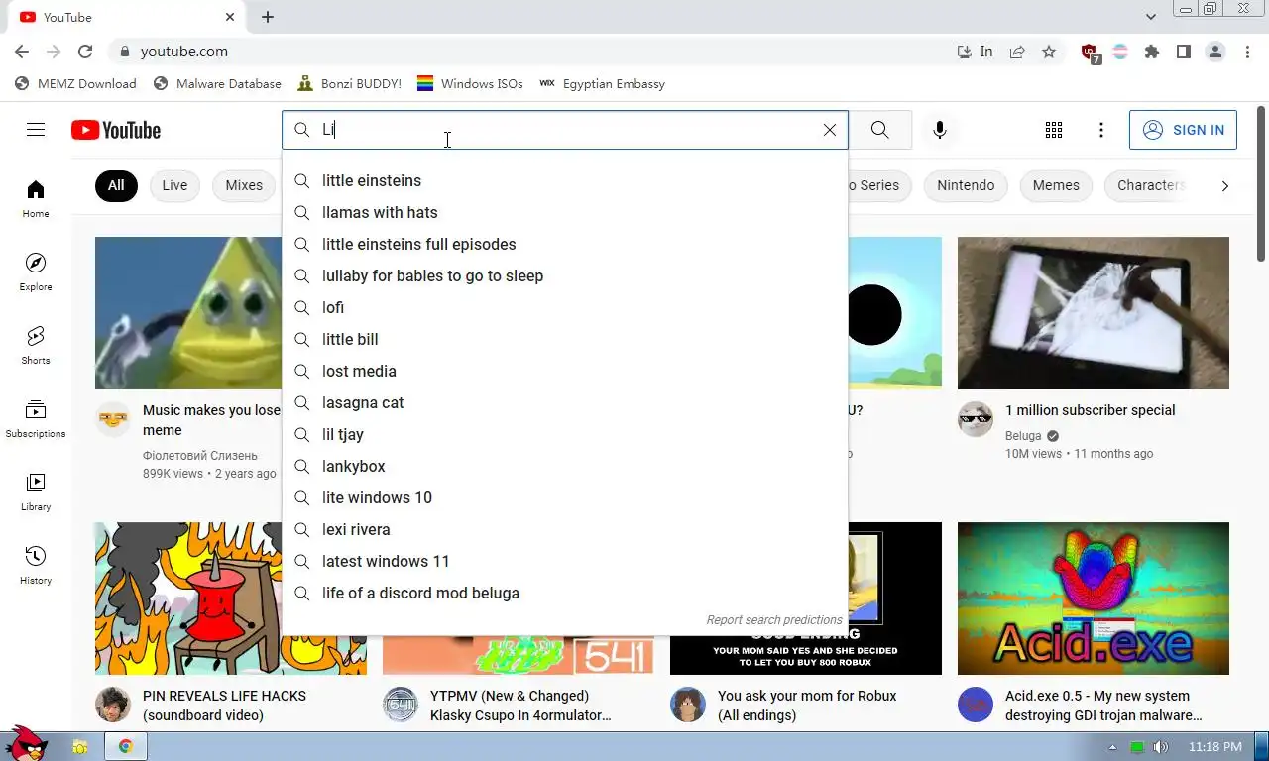The width and height of the screenshot is (1269, 761).
Task: Click the SIGN IN button
Action: pyautogui.click(x=1183, y=130)
